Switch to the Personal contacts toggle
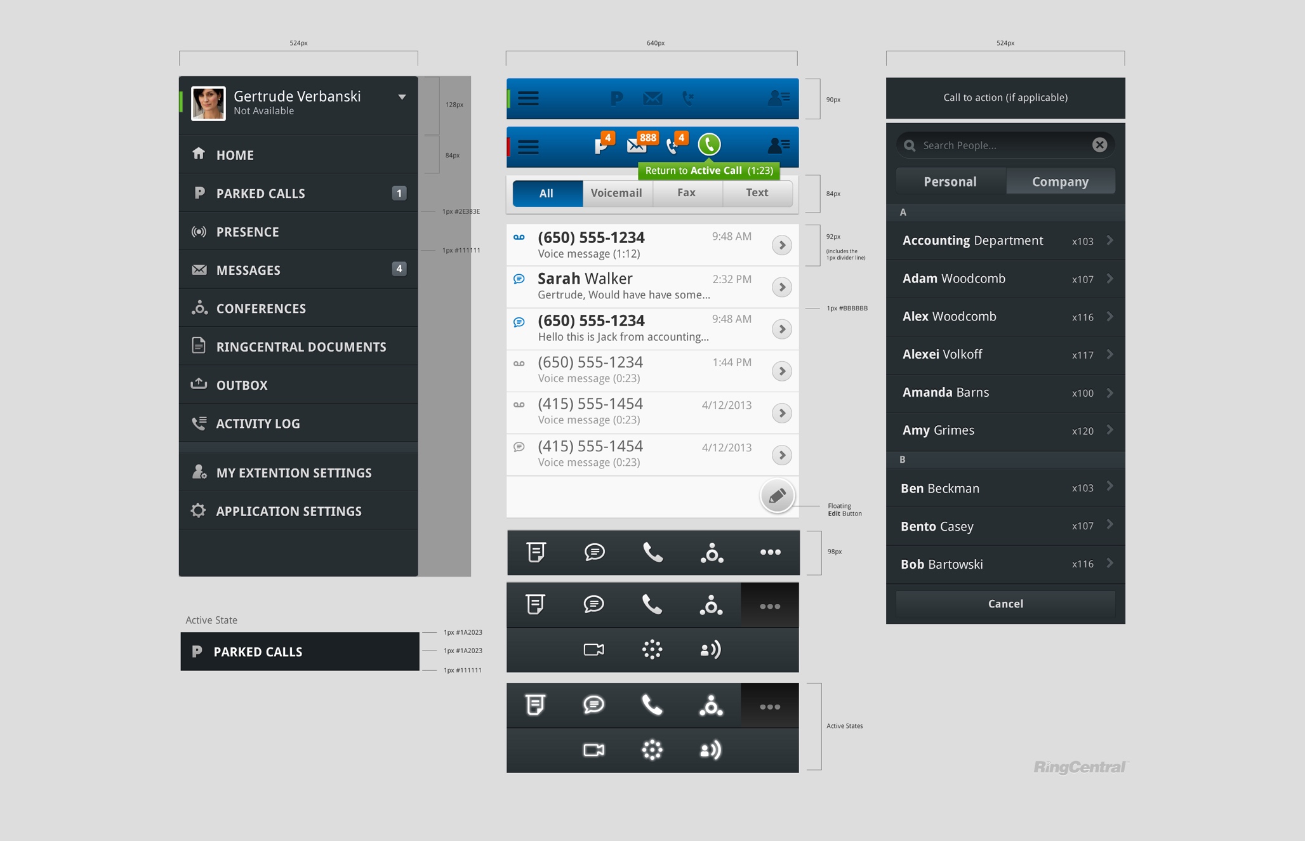This screenshot has width=1305, height=841. 950,182
